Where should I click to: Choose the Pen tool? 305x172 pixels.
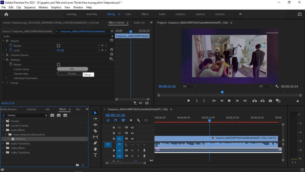[x=95, y=143]
